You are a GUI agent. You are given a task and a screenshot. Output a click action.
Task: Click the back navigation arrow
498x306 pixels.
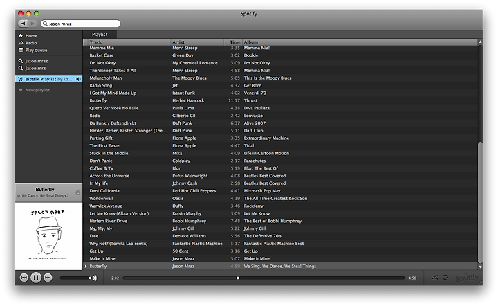(x=23, y=24)
